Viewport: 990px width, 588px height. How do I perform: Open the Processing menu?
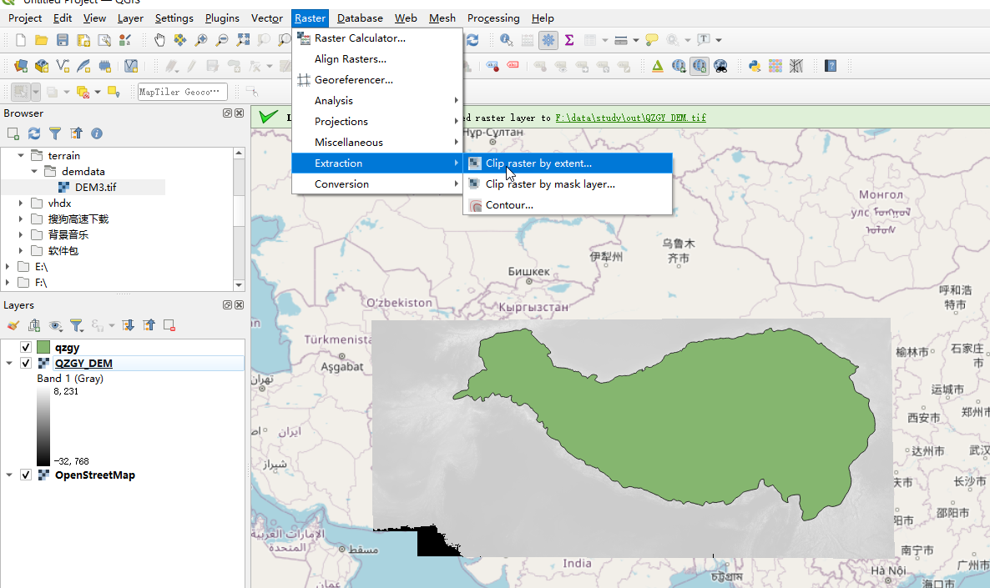pos(493,18)
